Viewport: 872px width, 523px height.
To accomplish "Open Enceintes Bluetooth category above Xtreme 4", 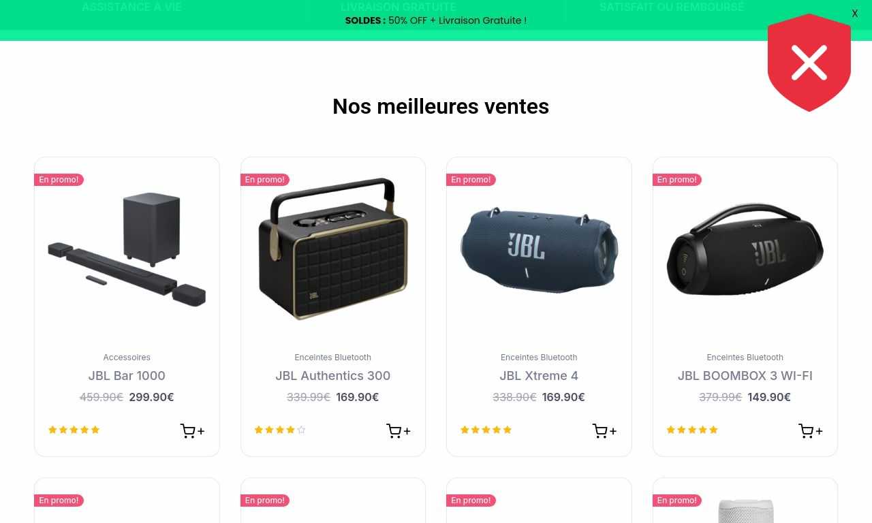I will (539, 358).
